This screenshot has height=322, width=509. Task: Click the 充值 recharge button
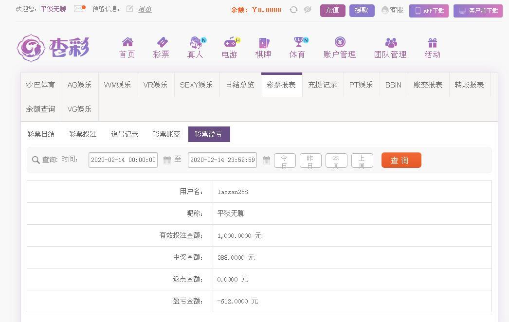[332, 10]
